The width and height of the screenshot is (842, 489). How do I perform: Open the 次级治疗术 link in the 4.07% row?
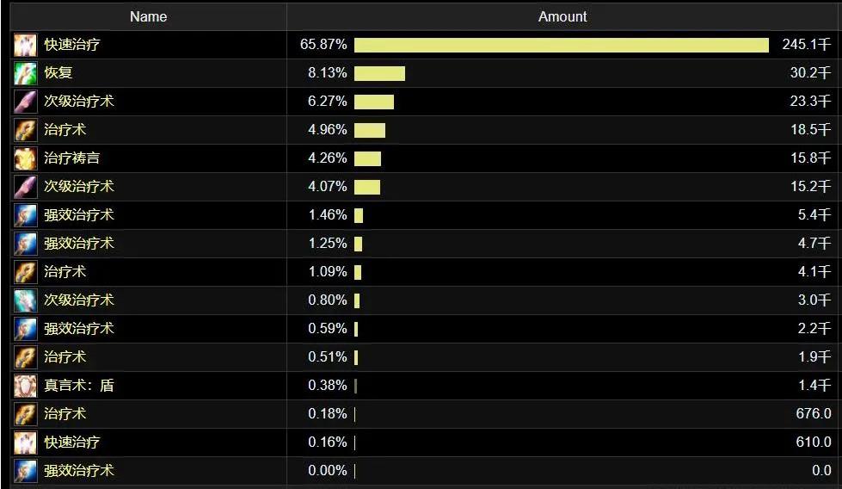click(x=79, y=187)
